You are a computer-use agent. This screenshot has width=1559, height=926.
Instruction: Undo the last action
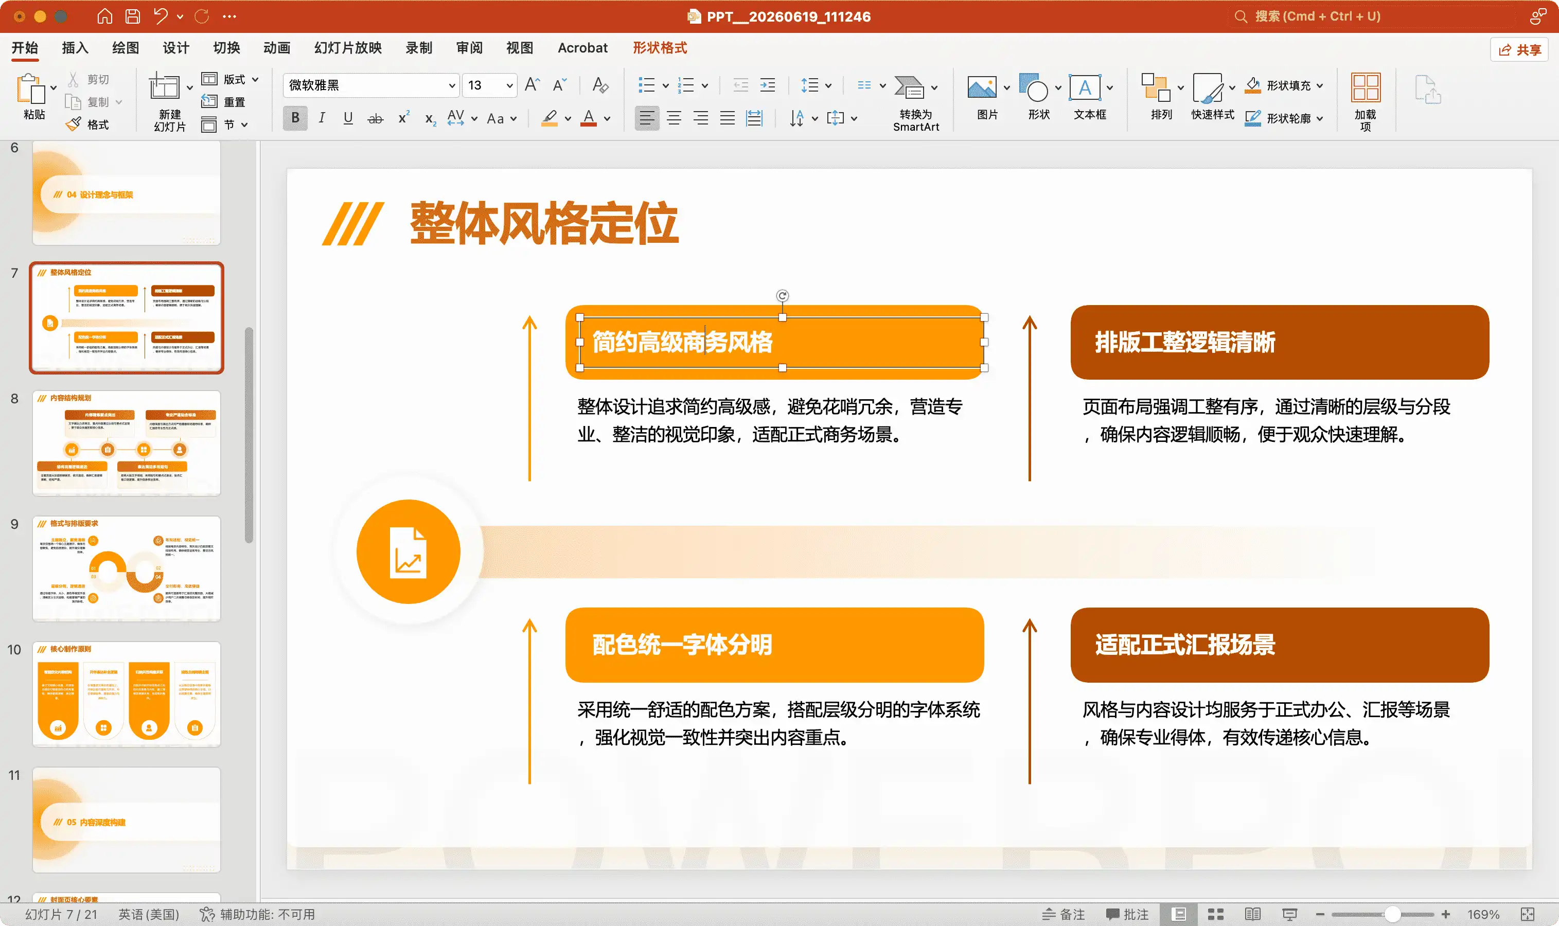click(161, 16)
